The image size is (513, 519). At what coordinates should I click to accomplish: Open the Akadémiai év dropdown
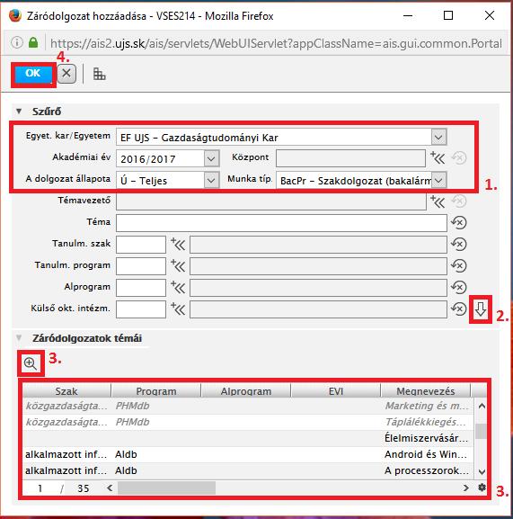click(211, 158)
